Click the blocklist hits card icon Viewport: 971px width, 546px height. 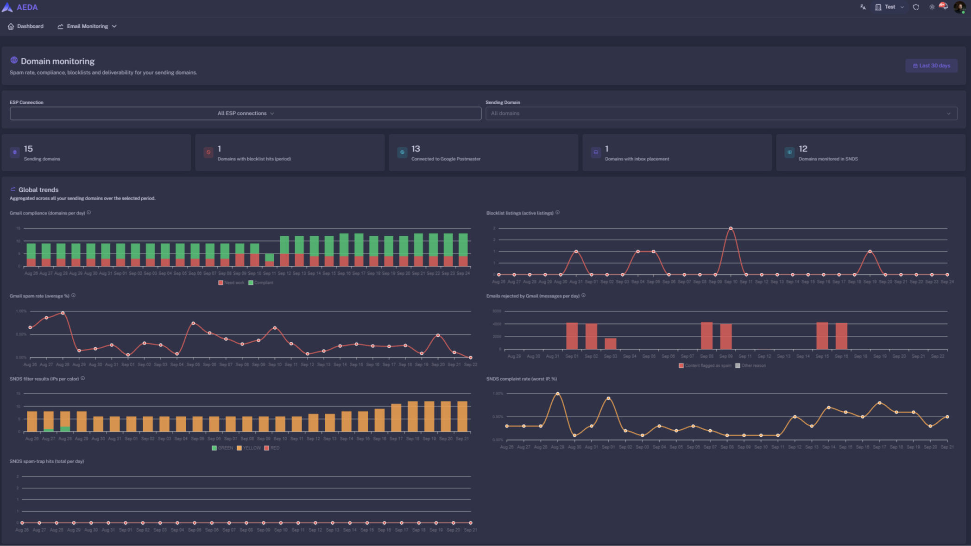(x=208, y=152)
